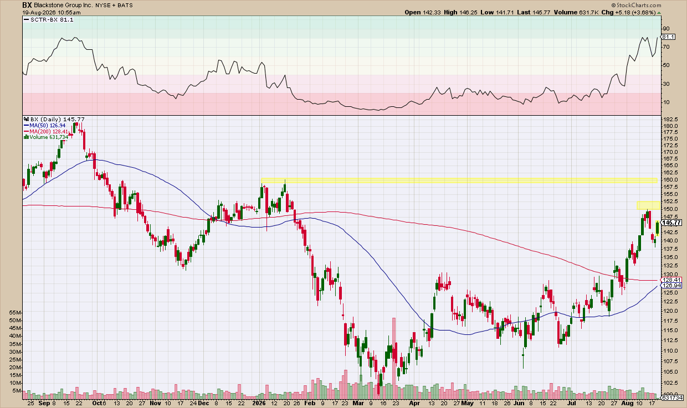Click the black line marker before SCTR-BX
Screen dimensions: 687x408
point(27,20)
